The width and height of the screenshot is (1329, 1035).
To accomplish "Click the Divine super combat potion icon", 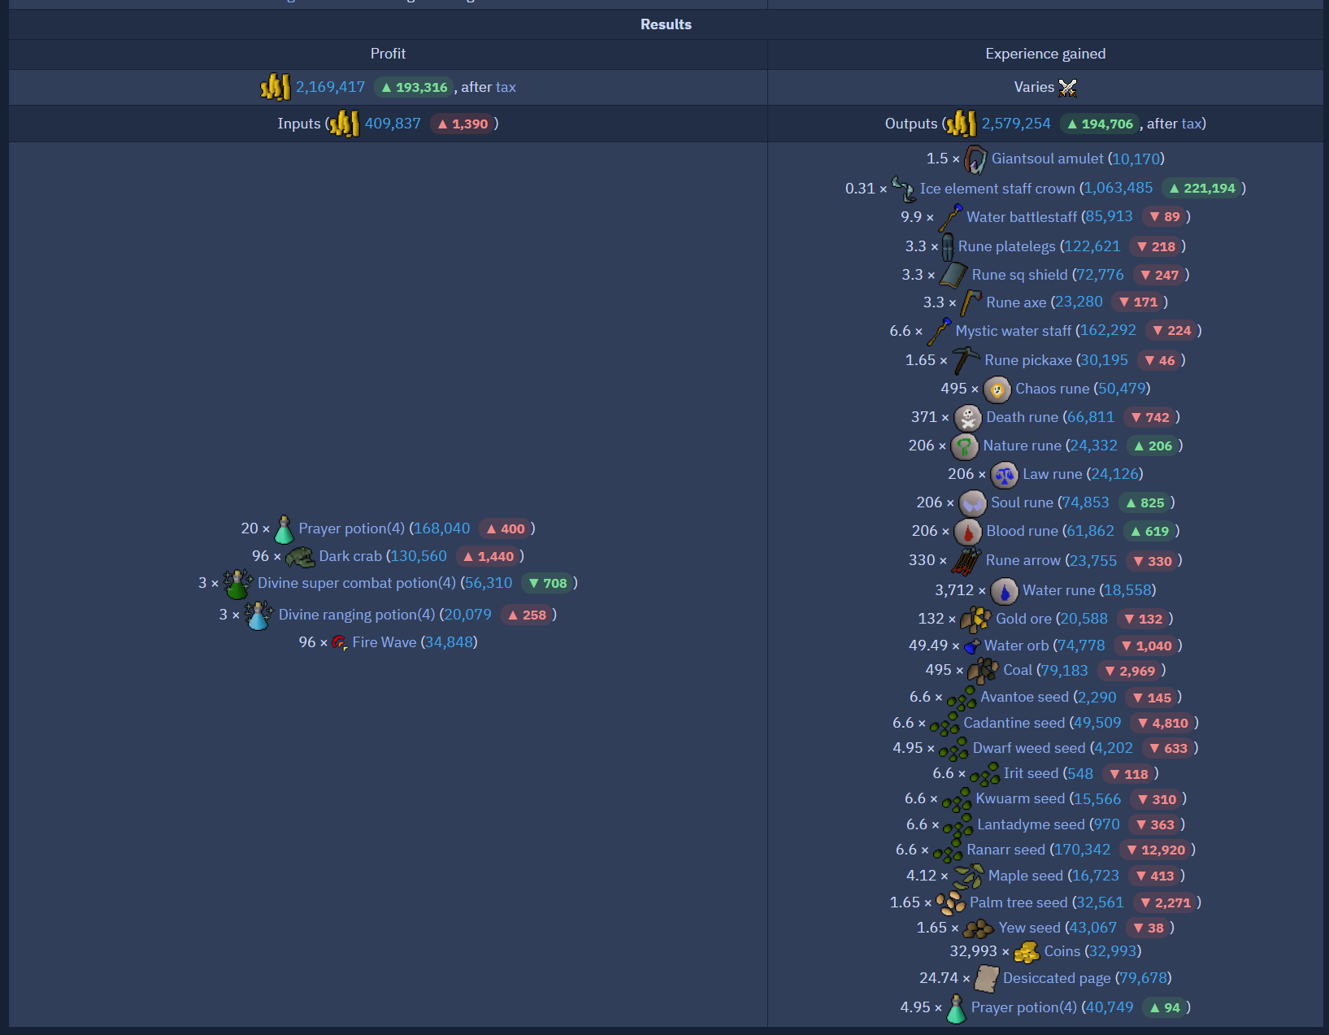I will [237, 584].
